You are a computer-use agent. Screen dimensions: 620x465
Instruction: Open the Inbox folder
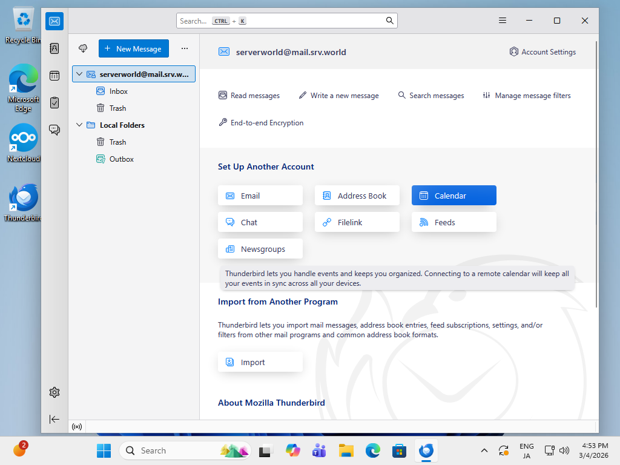[134, 91]
